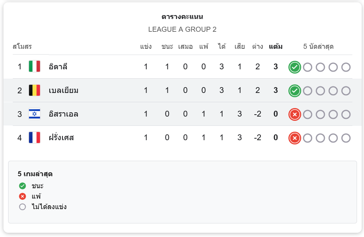Click red cross icon in legend
Viewport: 364px width, 237px height.
tap(22, 196)
